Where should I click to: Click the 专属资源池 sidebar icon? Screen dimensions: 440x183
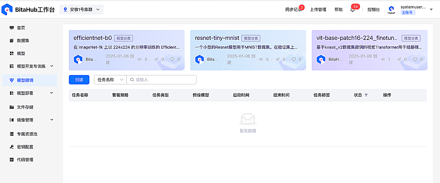[12, 134]
